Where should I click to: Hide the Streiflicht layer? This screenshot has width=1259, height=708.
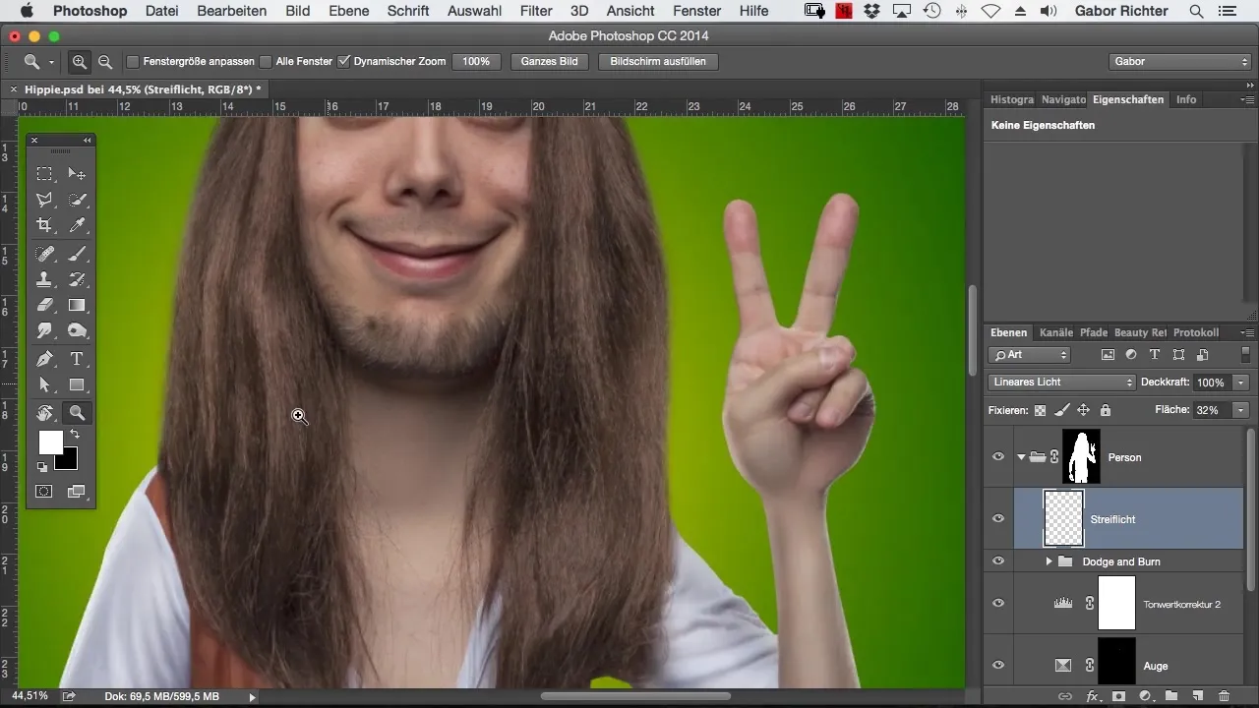[x=998, y=518]
